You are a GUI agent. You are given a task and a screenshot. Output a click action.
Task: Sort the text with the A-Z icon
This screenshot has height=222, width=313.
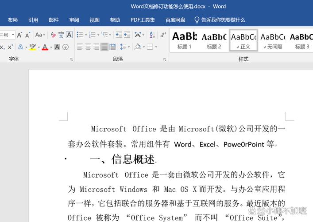tap(152, 35)
